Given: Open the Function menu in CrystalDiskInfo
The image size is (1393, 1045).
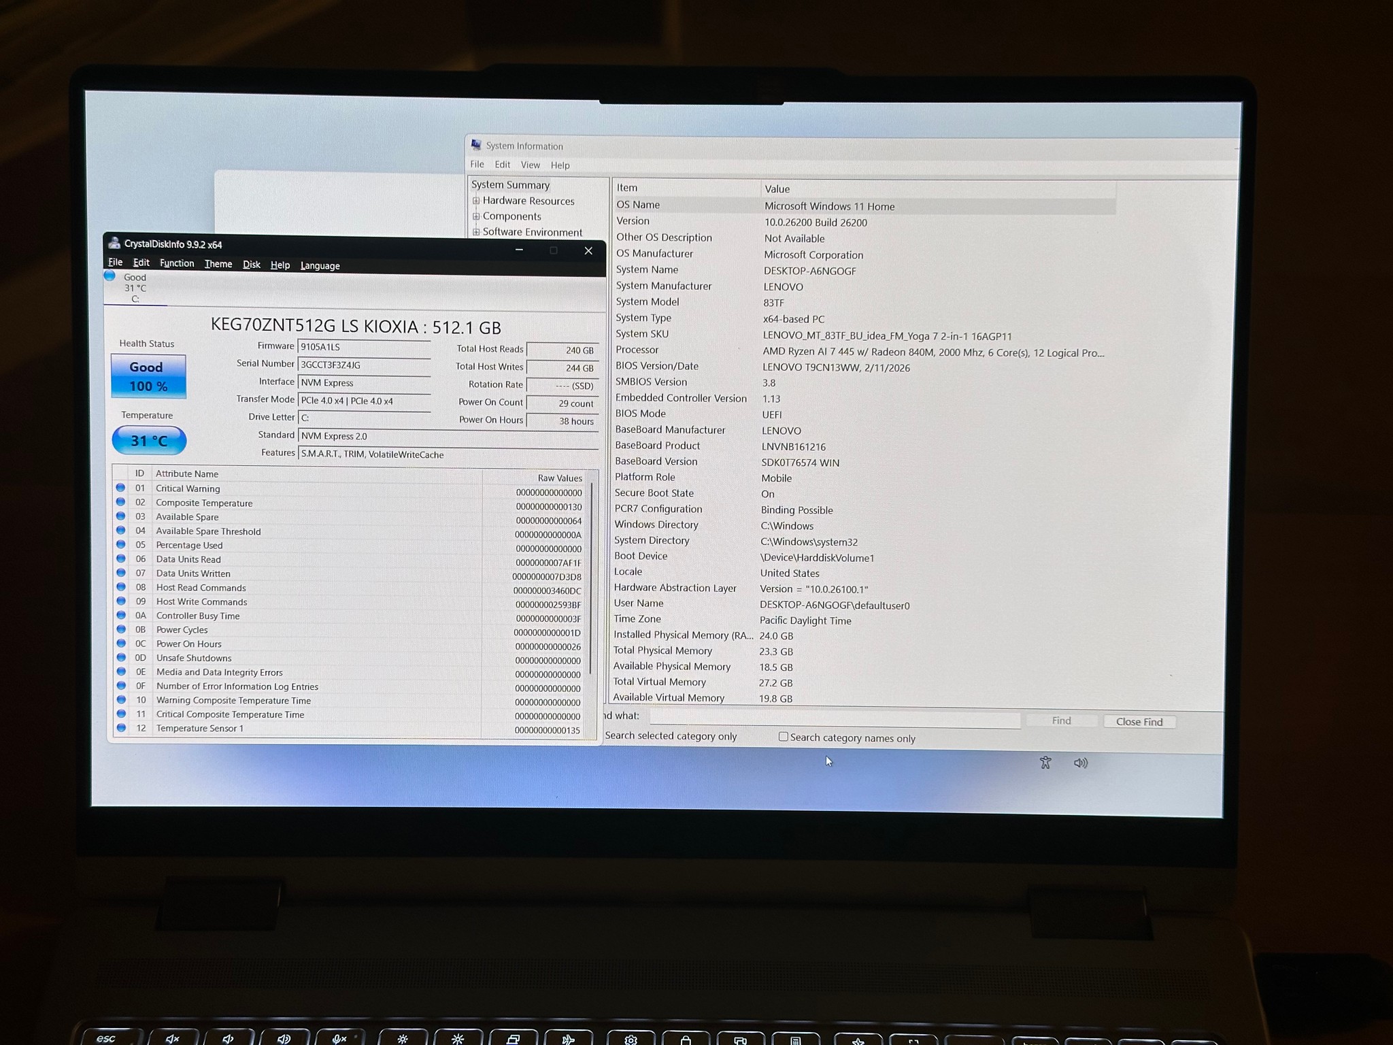Looking at the screenshot, I should tap(177, 263).
